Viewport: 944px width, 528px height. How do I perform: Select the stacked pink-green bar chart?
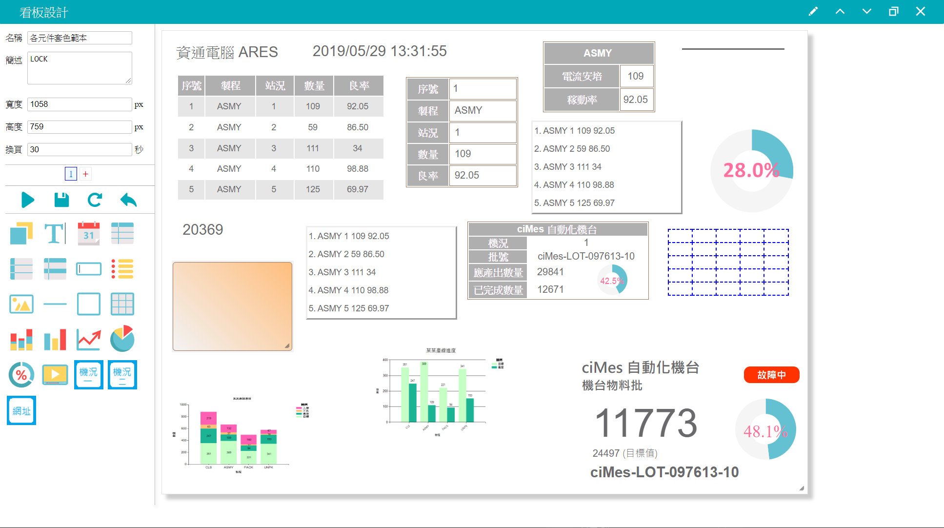(241, 435)
